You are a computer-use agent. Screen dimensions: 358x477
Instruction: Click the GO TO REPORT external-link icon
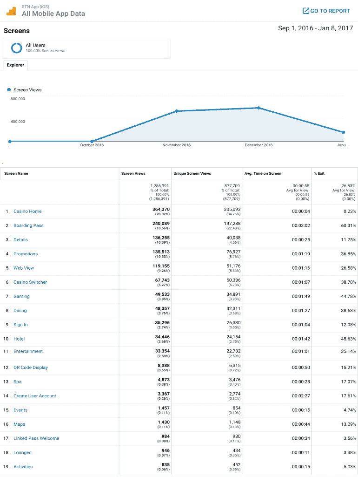tap(305, 11)
